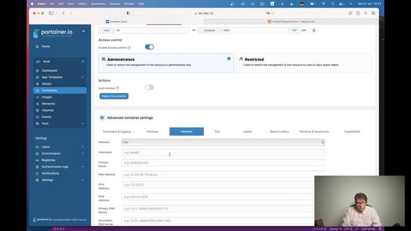Show help for Auto remove
This screenshot has width=411, height=231.
(118, 89)
